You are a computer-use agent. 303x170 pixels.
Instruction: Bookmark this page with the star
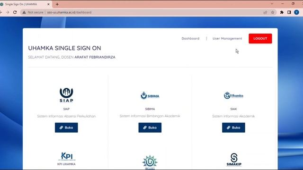(273, 12)
